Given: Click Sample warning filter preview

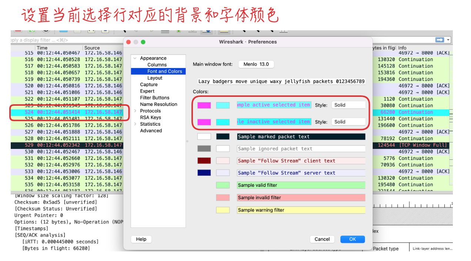Looking at the screenshot, I should click(301, 210).
